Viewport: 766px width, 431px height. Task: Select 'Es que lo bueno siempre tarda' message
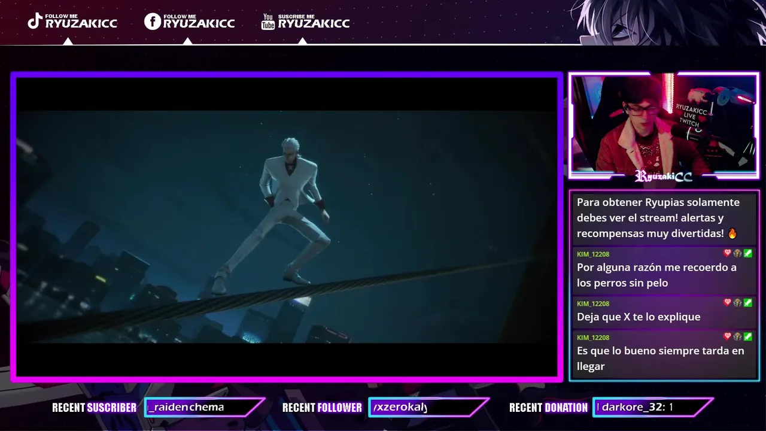664,354
